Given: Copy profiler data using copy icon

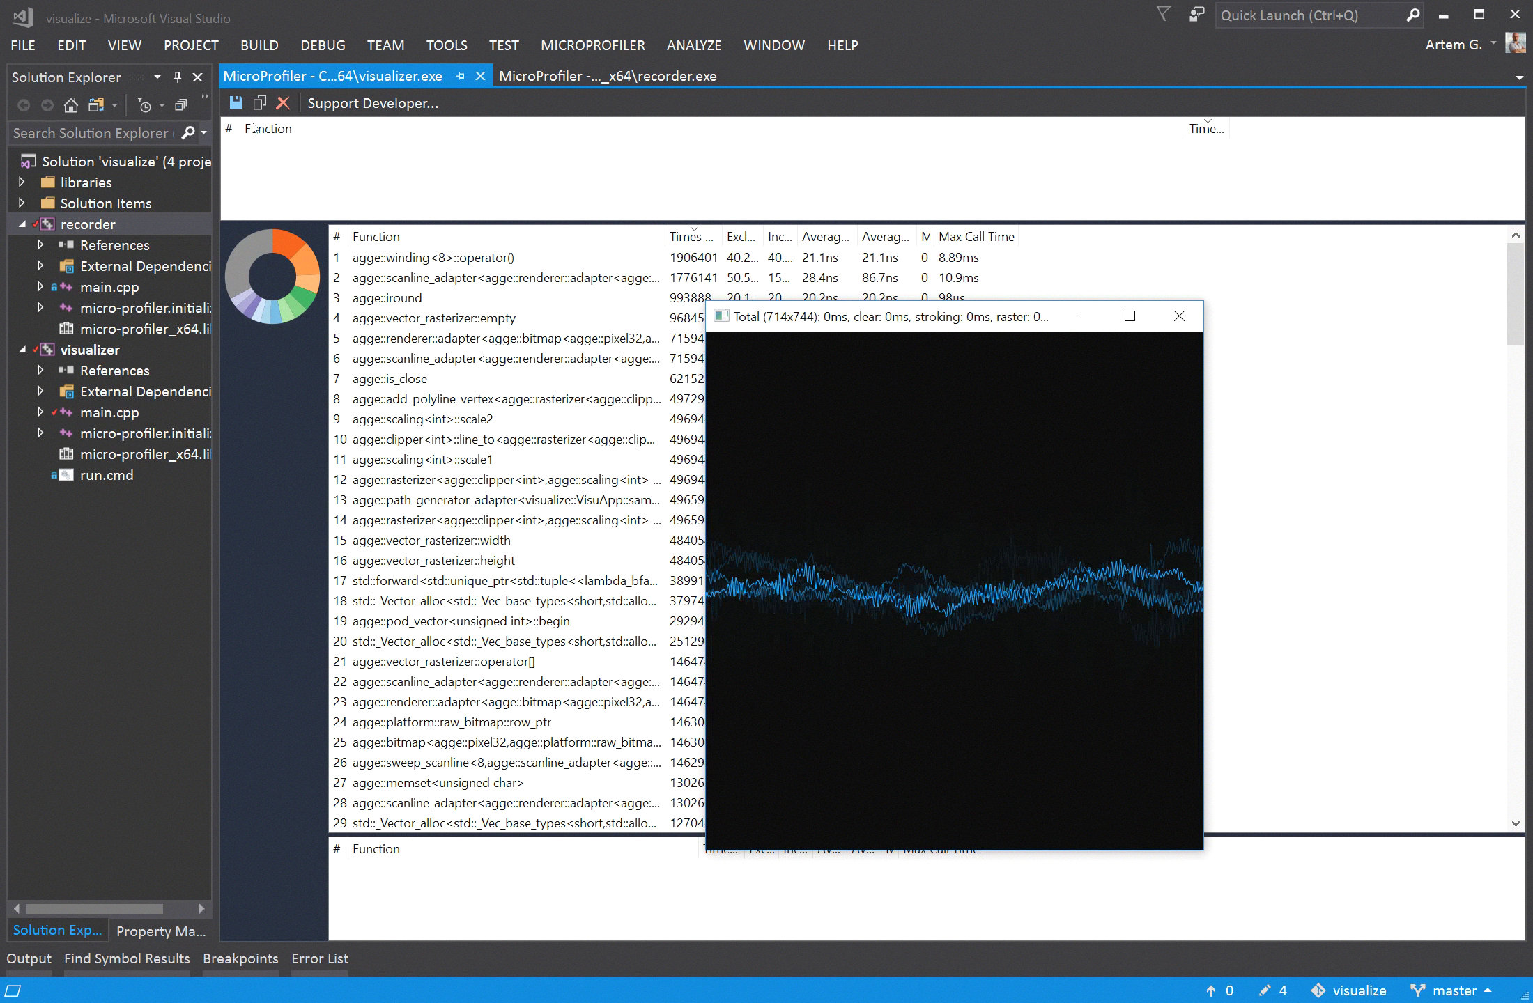Looking at the screenshot, I should pyautogui.click(x=259, y=103).
